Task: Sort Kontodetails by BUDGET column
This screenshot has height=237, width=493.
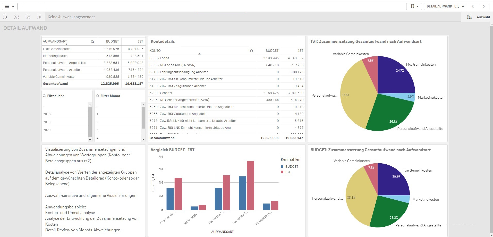Action: point(272,51)
